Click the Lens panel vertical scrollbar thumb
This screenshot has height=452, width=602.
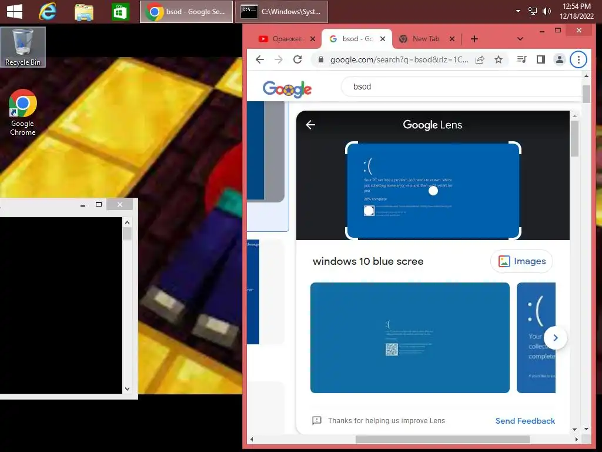click(575, 138)
